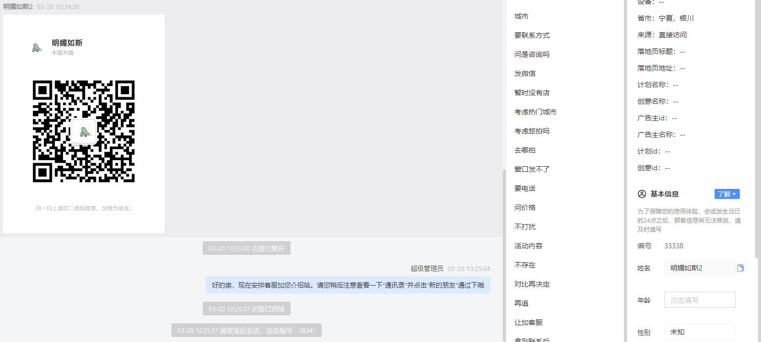The height and width of the screenshot is (342, 761).
Task: Pick the quick reply 不打扰
Action: [525, 227]
